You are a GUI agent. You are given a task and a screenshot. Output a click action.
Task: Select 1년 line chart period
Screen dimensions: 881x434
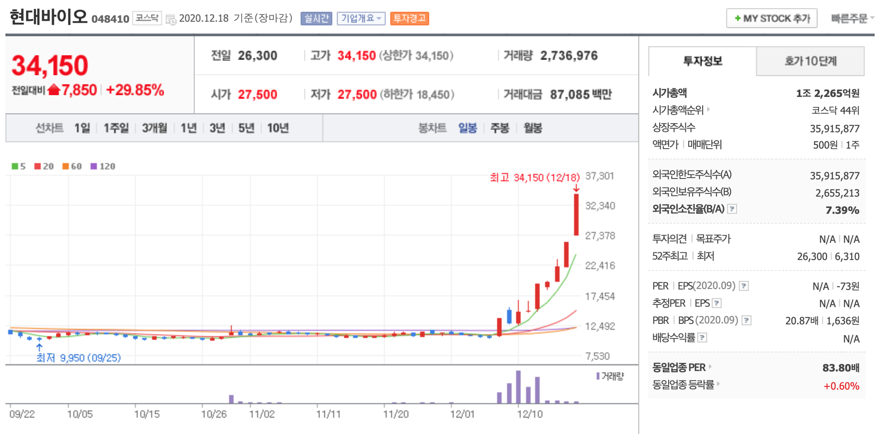(x=188, y=128)
